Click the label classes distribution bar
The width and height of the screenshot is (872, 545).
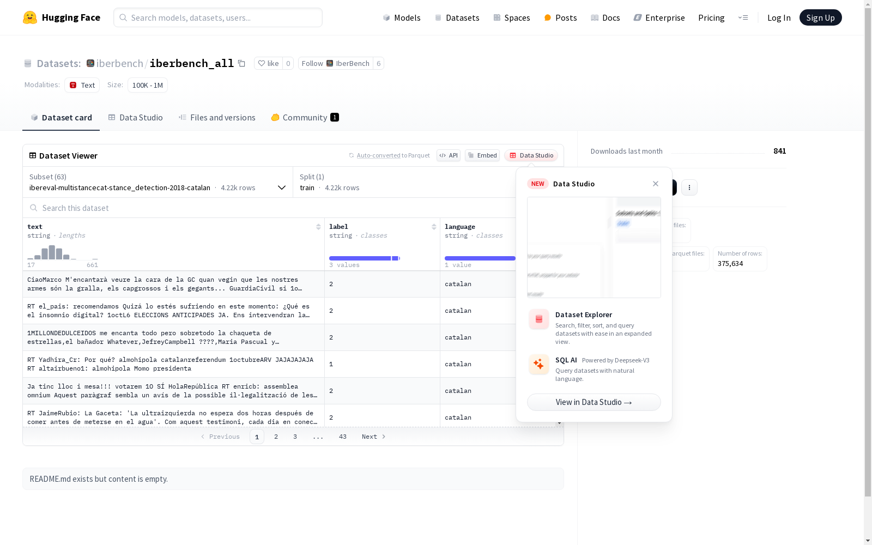[365, 258]
